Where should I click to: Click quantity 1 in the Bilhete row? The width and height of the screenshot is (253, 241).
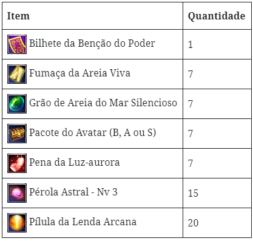(x=191, y=44)
